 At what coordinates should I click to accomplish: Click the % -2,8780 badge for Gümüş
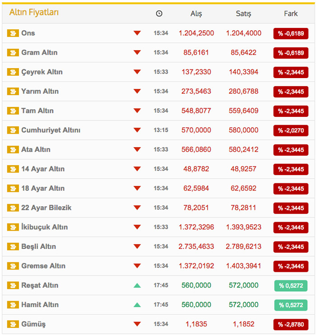click(291, 324)
